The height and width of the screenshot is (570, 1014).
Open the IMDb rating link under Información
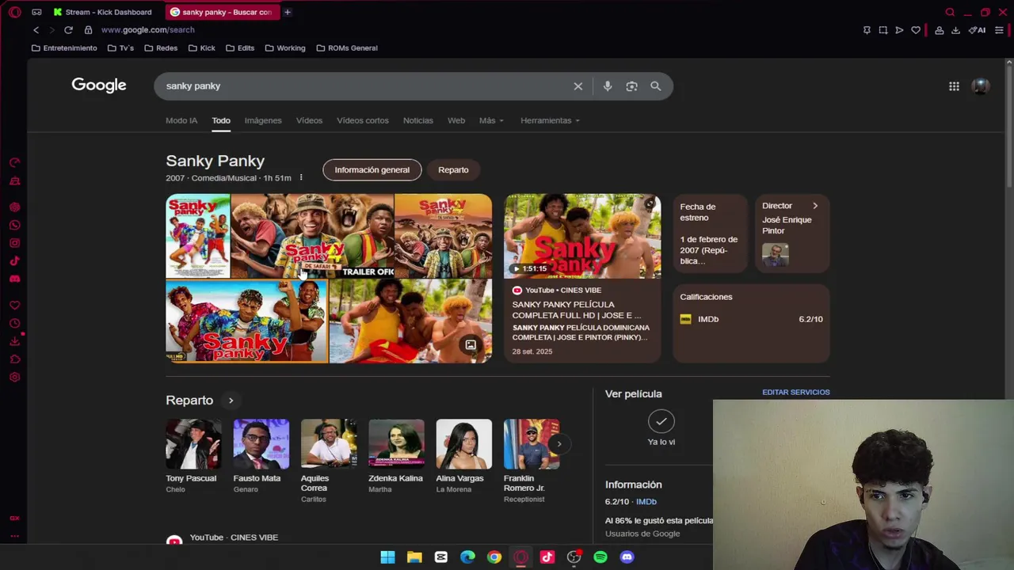pos(646,502)
